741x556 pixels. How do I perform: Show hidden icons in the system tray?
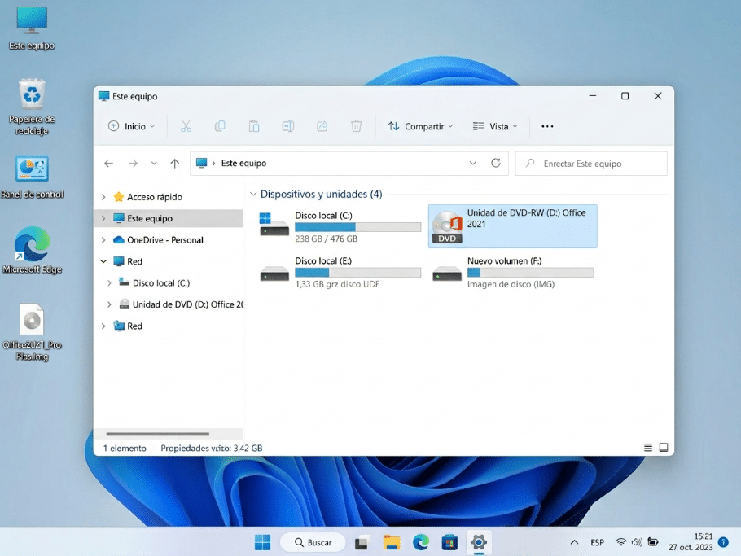click(x=573, y=542)
